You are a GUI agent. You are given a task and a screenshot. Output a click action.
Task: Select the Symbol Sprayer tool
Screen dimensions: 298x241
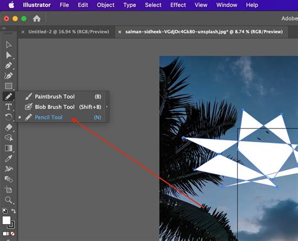coord(9,179)
